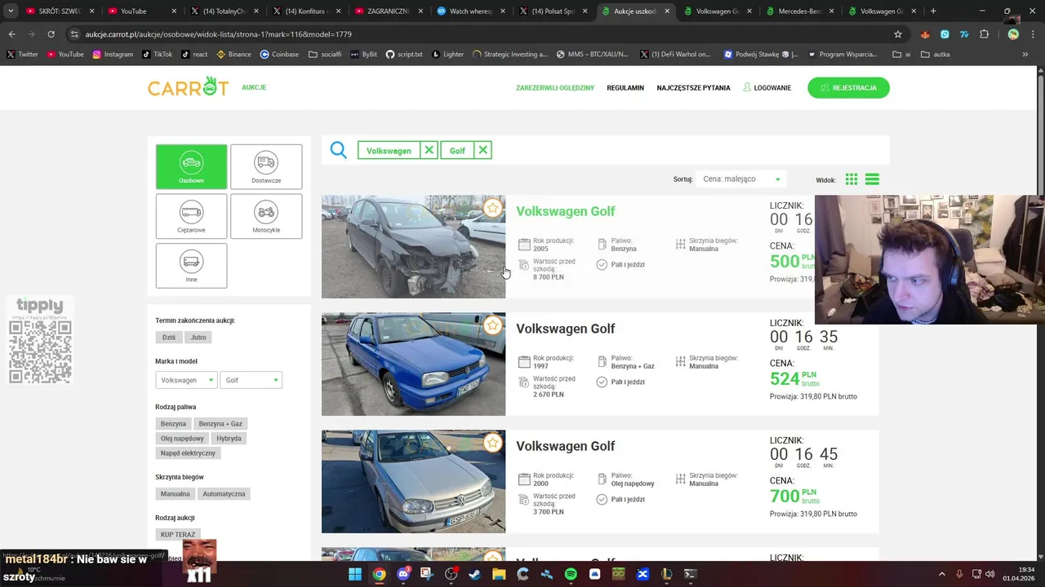Screen dimensions: 1045x587
Task: Open the AUKCJE menu link
Action: (254, 87)
